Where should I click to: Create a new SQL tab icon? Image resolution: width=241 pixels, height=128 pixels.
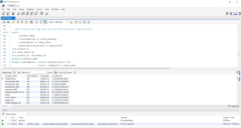(4, 13)
